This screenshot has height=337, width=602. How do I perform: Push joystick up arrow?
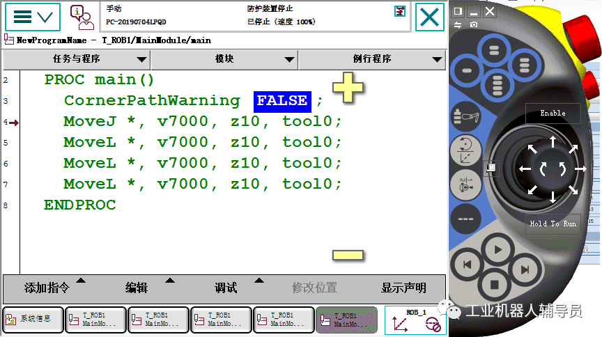553,141
